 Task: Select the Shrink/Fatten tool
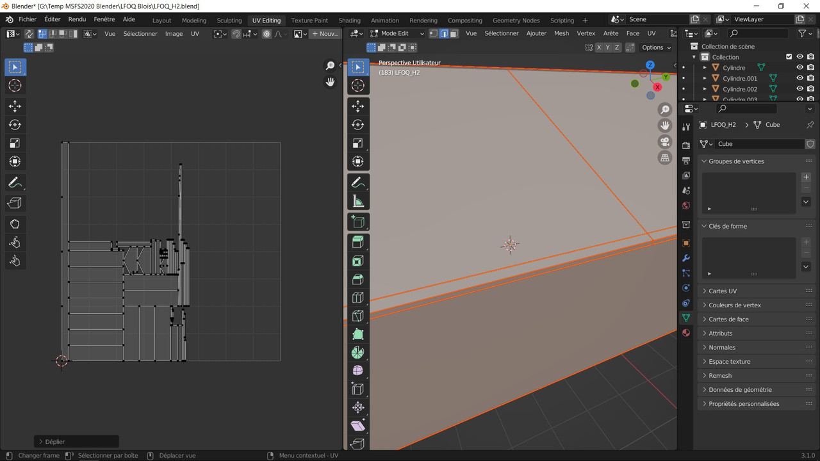(358, 407)
